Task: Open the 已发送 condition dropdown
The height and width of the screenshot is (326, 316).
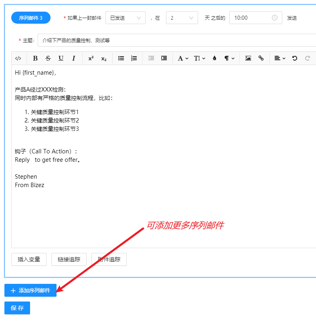Action: click(x=125, y=18)
